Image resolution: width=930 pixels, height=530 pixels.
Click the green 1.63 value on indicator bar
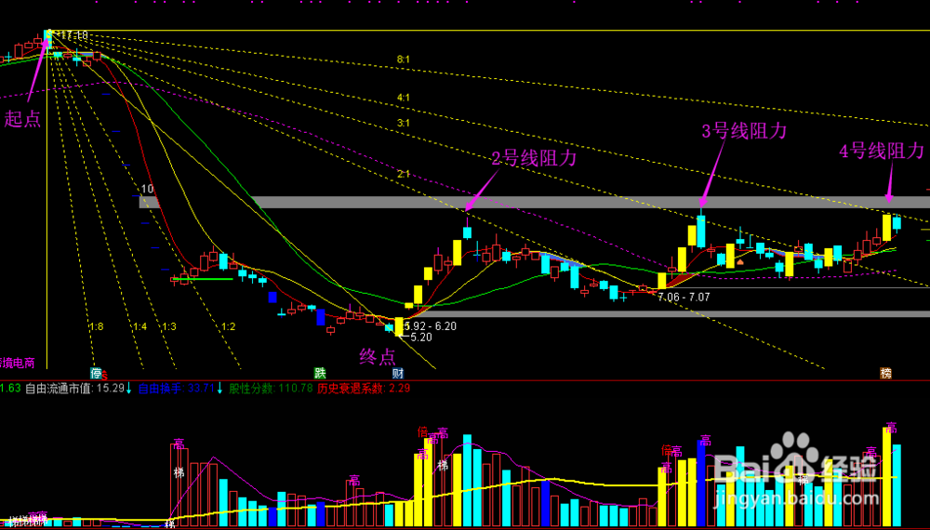point(10,389)
